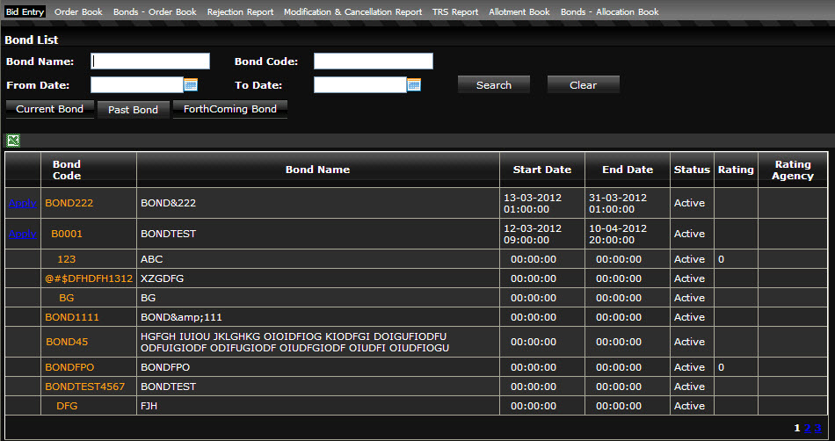The width and height of the screenshot is (835, 441).
Task: Go to page 3 of results
Action: point(817,428)
